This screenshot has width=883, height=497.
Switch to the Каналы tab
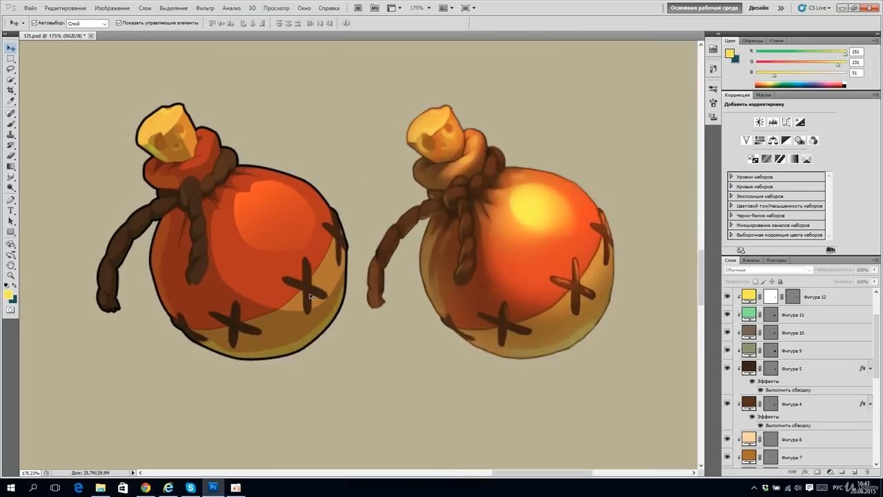coord(751,260)
